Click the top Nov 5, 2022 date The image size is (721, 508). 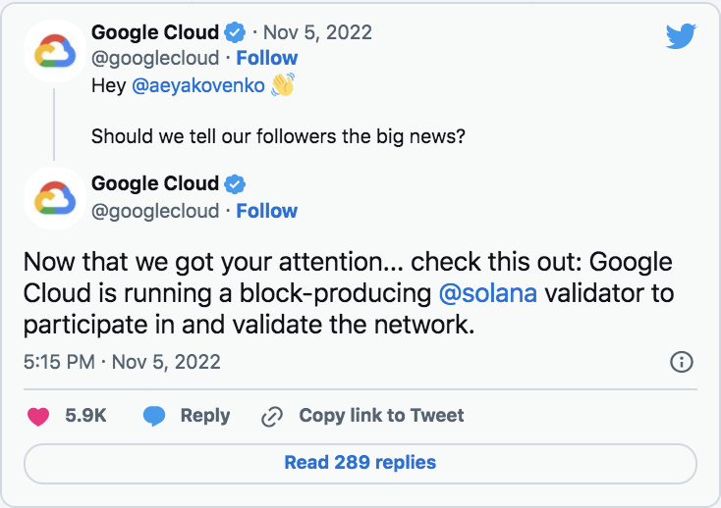tap(317, 32)
